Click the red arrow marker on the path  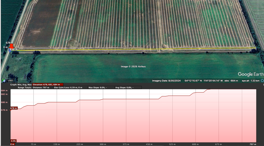[x=11, y=46]
